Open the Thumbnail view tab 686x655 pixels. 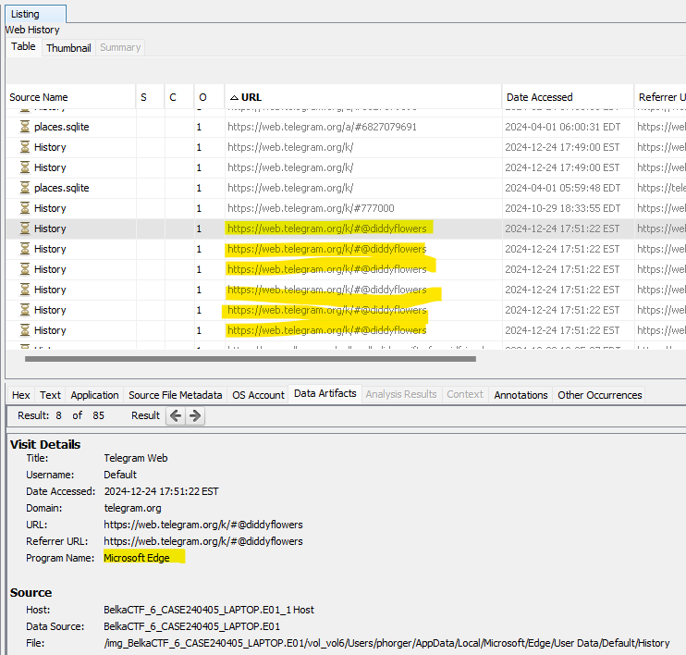[x=68, y=48]
